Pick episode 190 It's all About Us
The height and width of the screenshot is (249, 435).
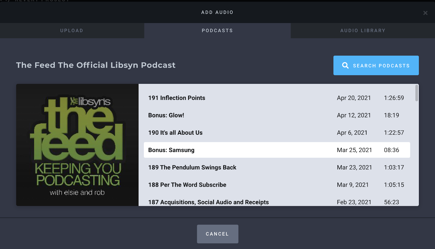point(277,132)
